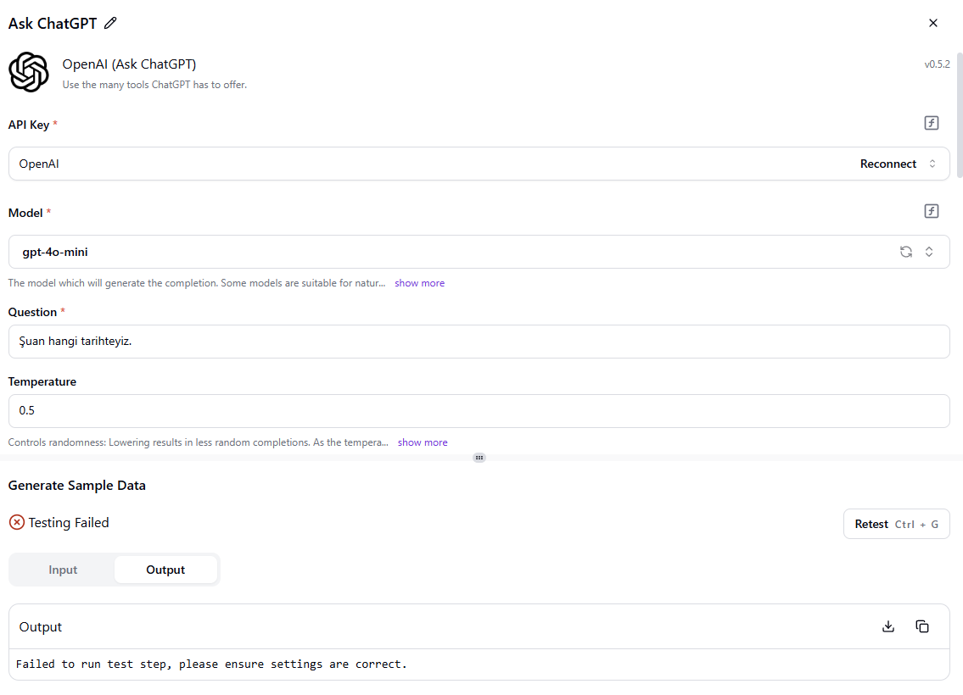The height and width of the screenshot is (695, 963).
Task: Expand the Model dropdown chevrons
Action: [929, 252]
